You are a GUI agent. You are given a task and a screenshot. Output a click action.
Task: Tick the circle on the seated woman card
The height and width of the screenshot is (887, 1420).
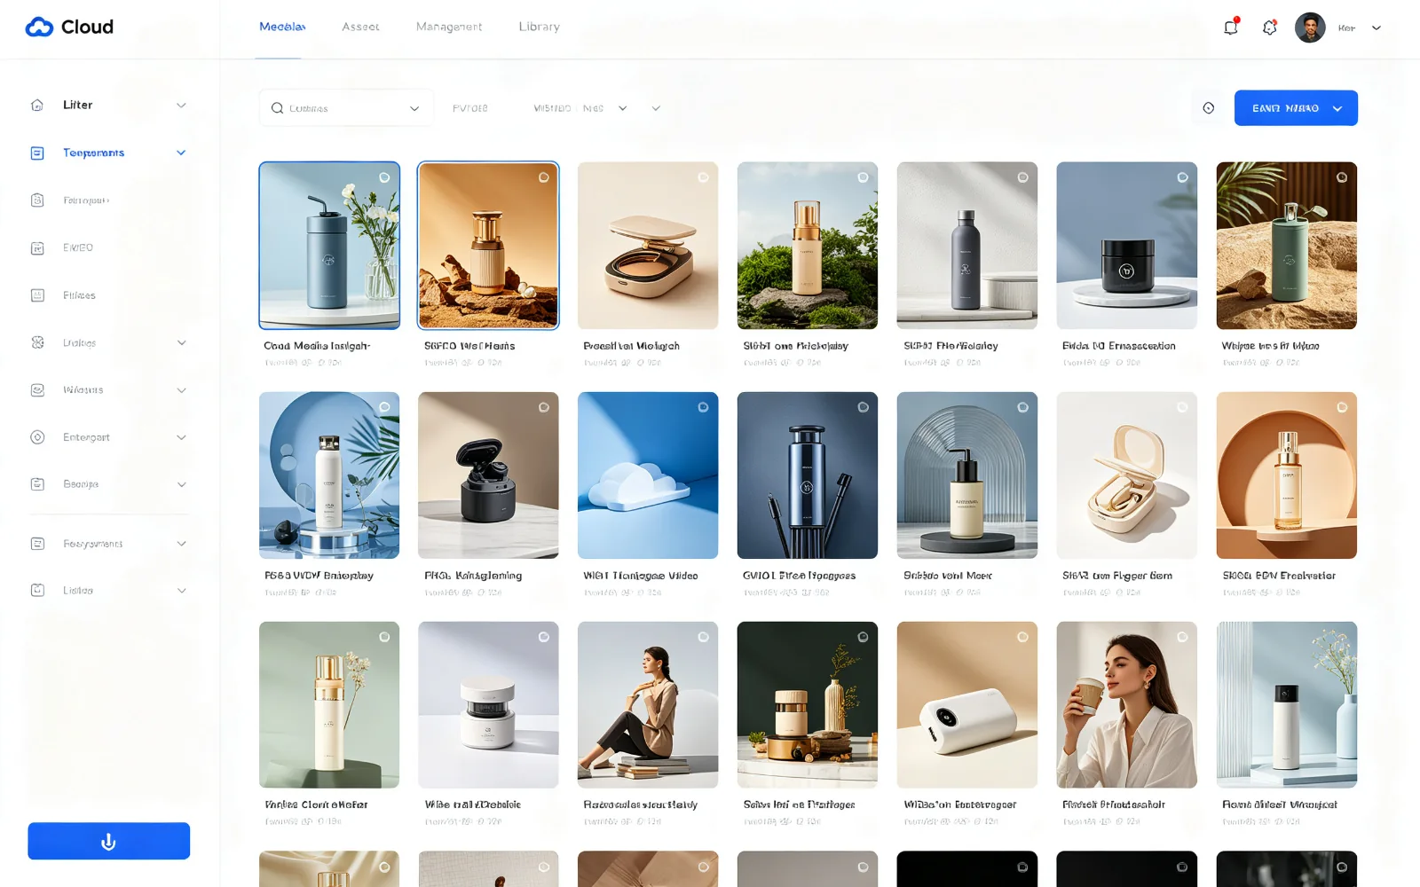703,637
